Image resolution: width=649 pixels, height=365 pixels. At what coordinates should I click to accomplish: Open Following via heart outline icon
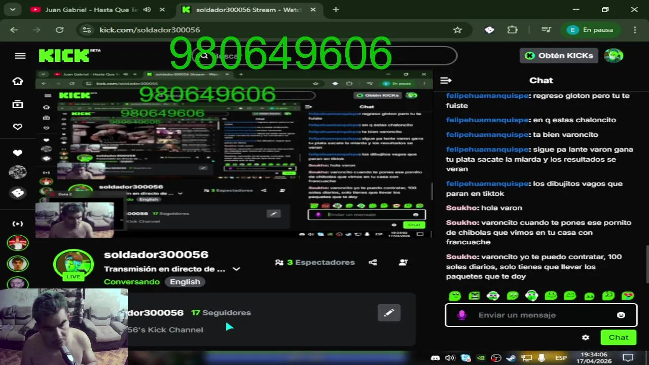pos(18,127)
